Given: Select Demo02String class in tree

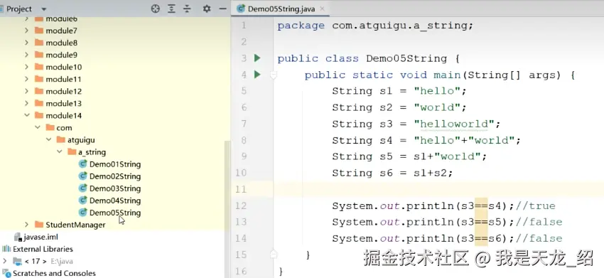Looking at the screenshot, I should click(x=115, y=176).
